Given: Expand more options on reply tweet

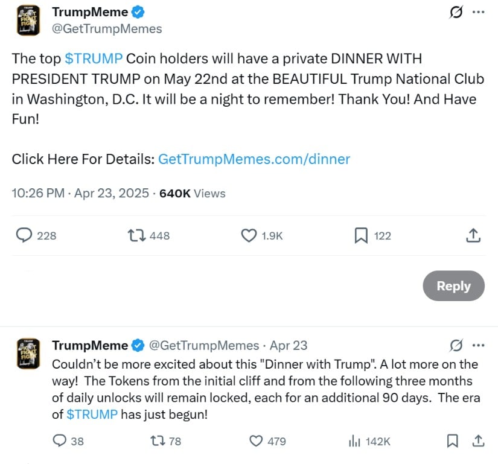Looking at the screenshot, I should 478,345.
